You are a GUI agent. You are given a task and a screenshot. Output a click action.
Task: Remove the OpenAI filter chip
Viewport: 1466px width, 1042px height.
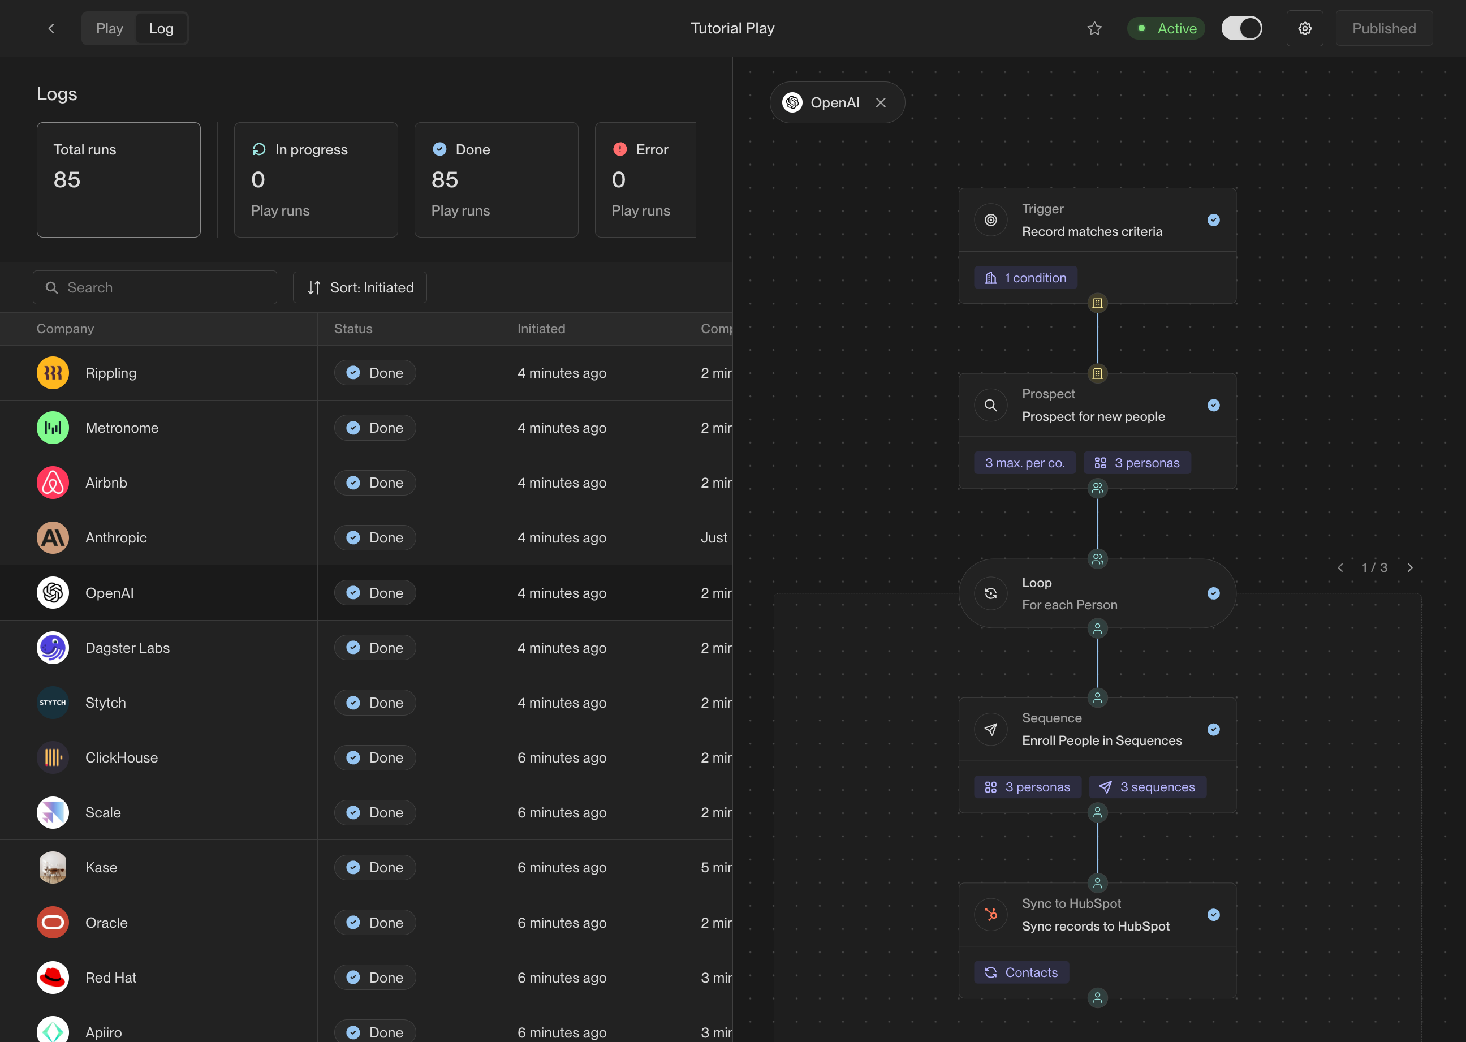(881, 102)
